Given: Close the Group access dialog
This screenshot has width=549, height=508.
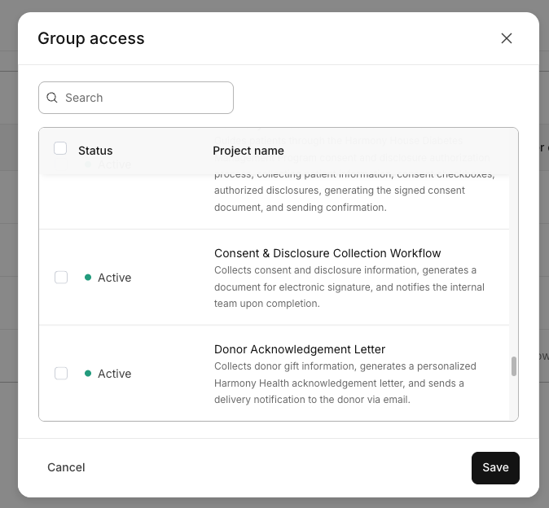Looking at the screenshot, I should click(507, 38).
